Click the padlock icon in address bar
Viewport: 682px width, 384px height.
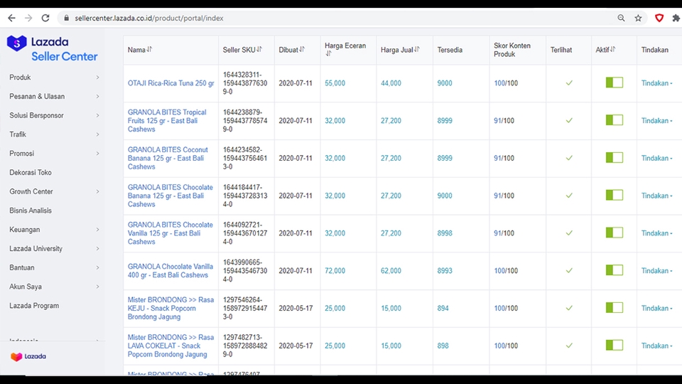(x=66, y=18)
